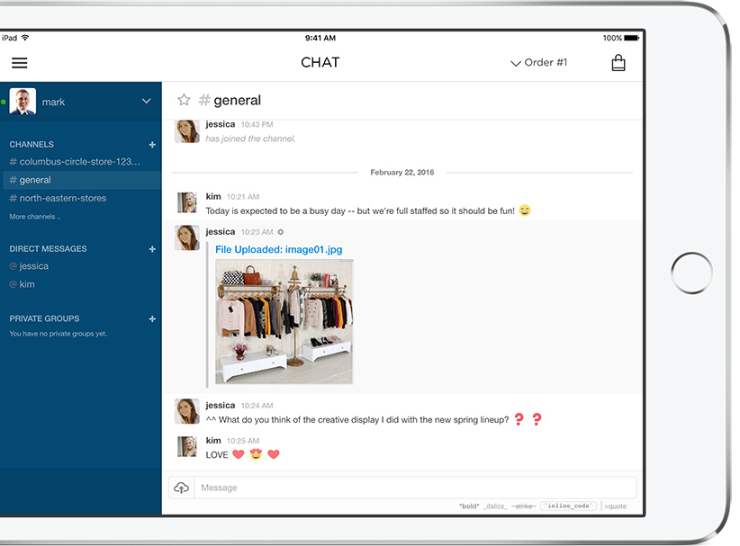The image size is (740, 546).
Task: Select the general channel in sidebar
Action: 81,180
